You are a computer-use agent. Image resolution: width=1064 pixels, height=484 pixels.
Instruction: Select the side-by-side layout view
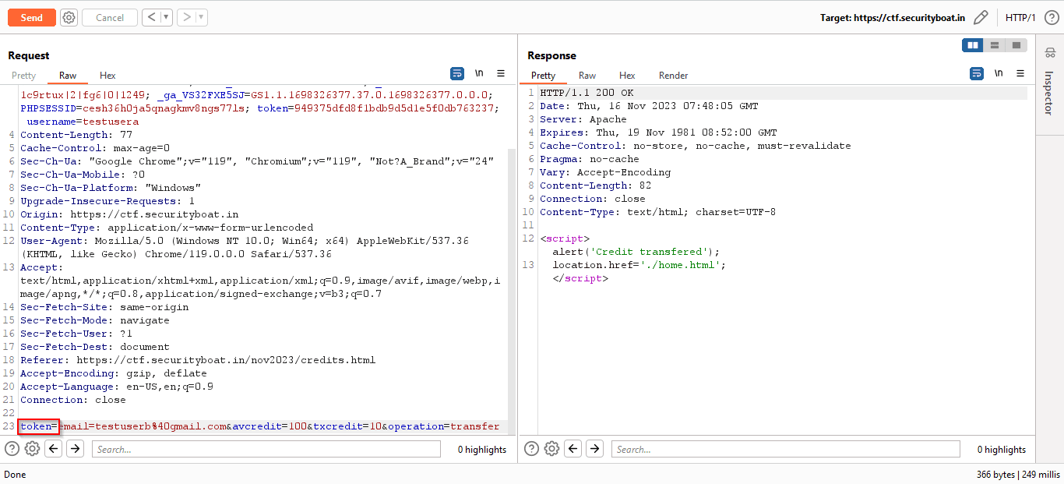973,45
